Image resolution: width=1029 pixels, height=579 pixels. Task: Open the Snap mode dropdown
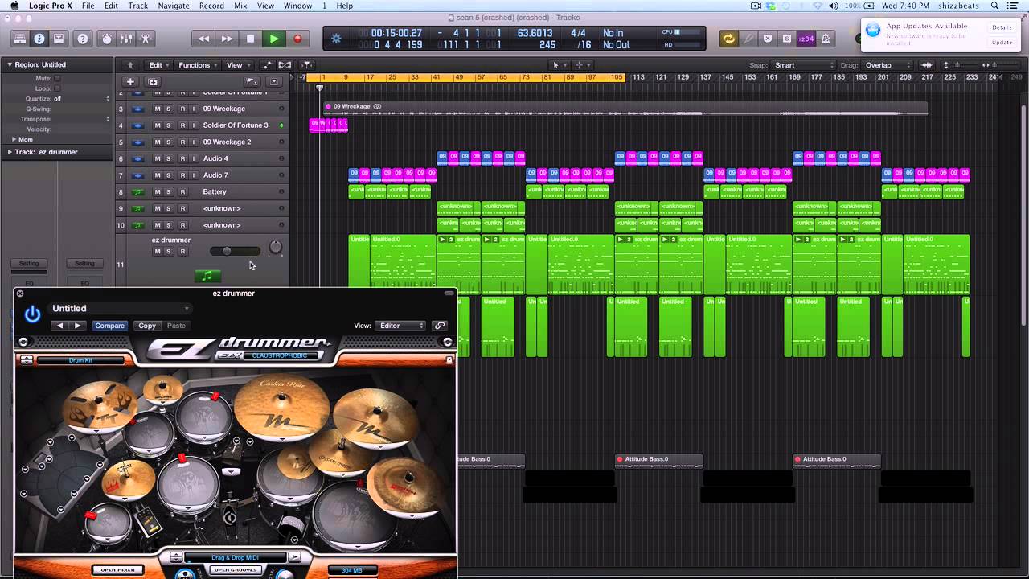803,65
